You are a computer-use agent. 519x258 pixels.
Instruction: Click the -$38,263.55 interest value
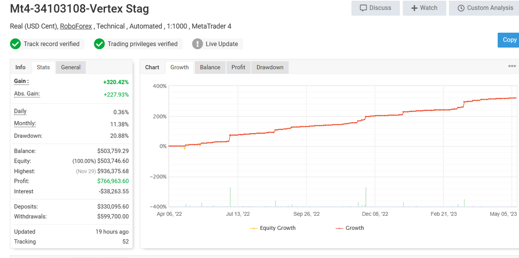tap(114, 192)
